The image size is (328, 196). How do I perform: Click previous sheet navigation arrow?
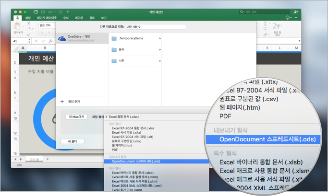click(15, 159)
